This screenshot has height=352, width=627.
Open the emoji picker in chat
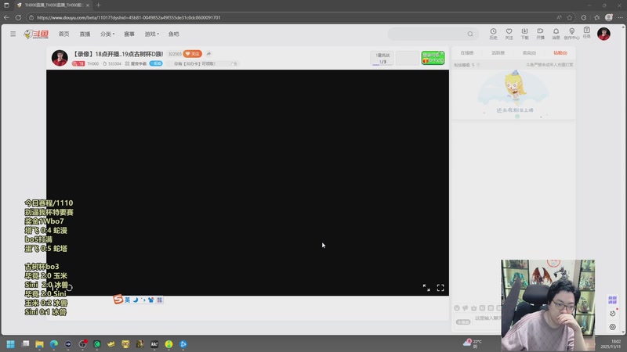tap(457, 308)
